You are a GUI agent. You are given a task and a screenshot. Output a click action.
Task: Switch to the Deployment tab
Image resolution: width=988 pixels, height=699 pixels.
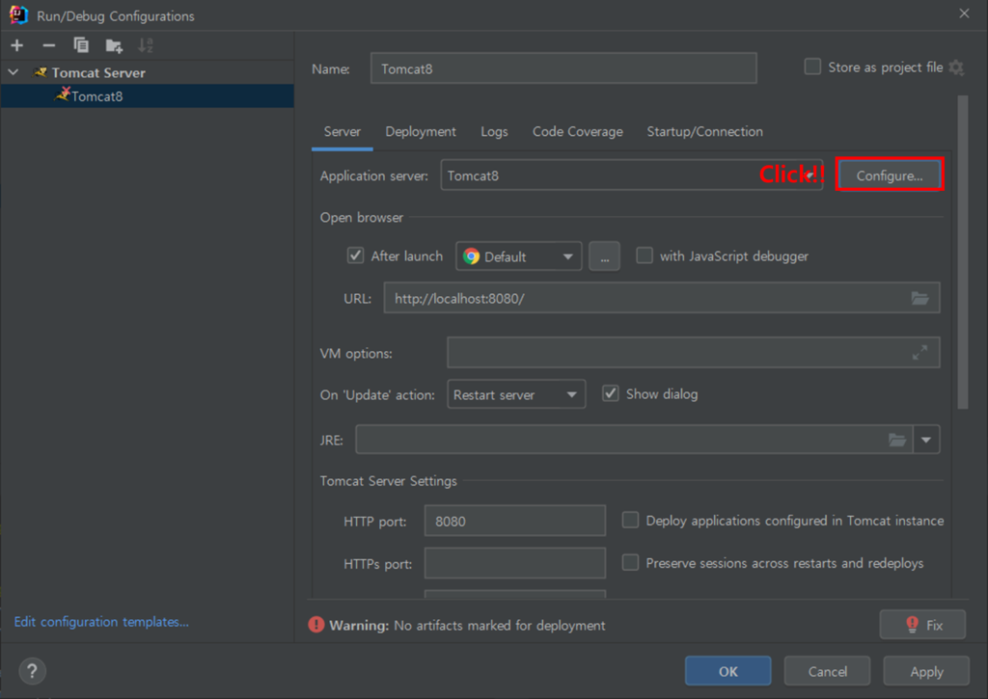421,132
